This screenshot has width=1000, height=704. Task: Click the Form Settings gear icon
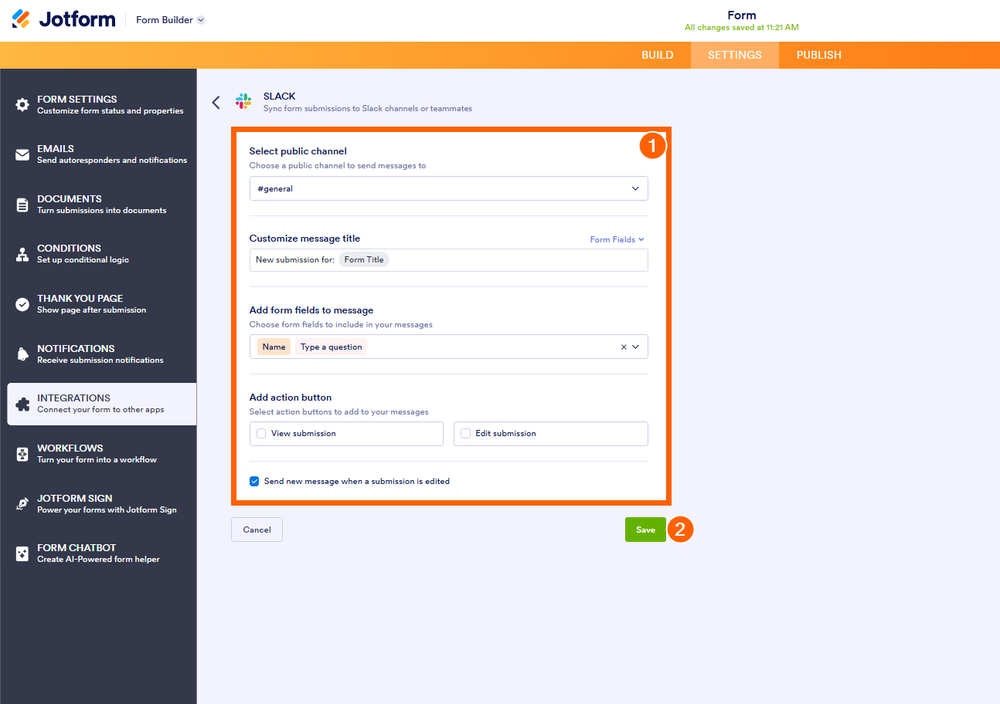click(x=22, y=105)
